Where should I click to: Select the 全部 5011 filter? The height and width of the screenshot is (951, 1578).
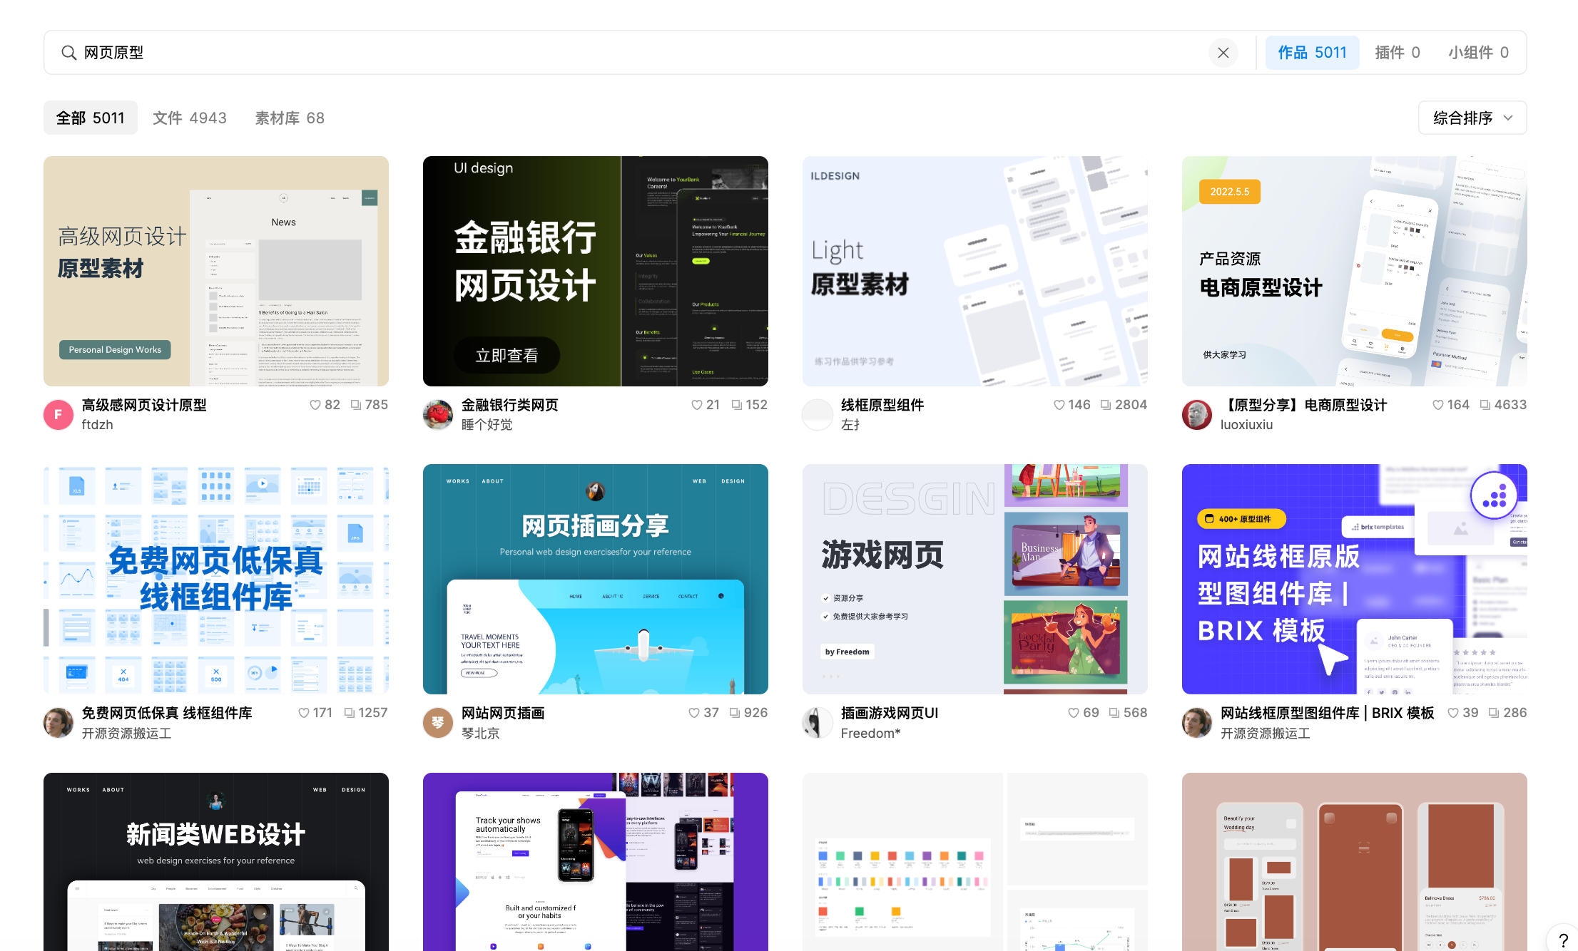point(90,118)
